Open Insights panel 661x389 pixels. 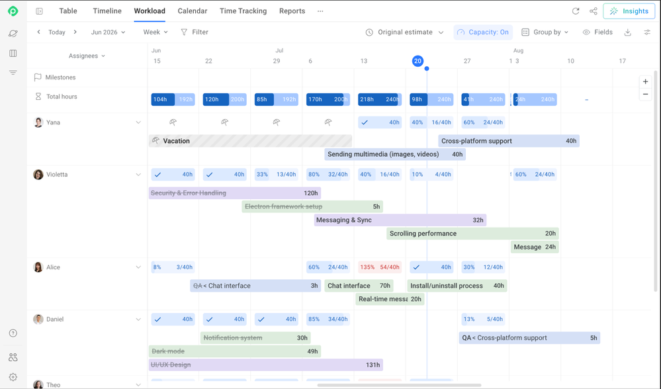tap(629, 11)
